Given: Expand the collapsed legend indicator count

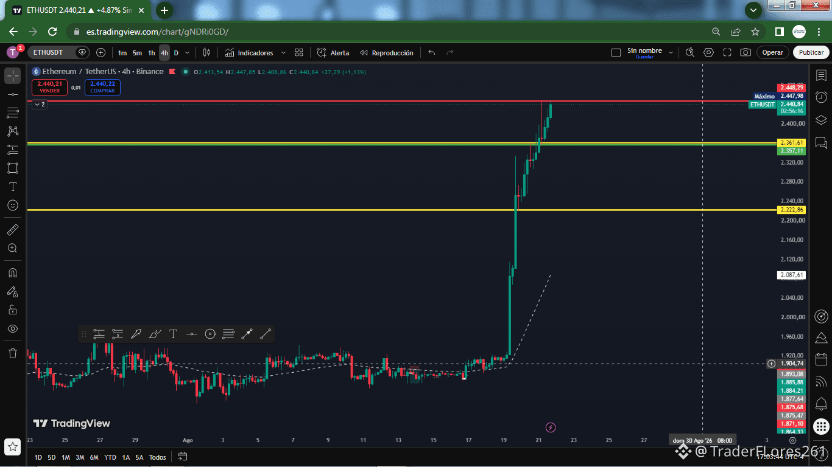Looking at the screenshot, I should [x=39, y=105].
